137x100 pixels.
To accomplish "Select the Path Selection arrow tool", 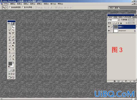I will (10, 49).
